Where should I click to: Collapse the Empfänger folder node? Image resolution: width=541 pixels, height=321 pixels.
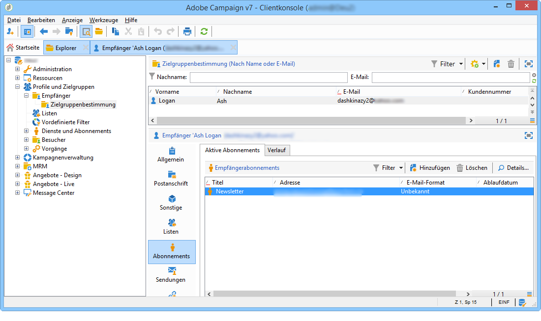point(26,95)
